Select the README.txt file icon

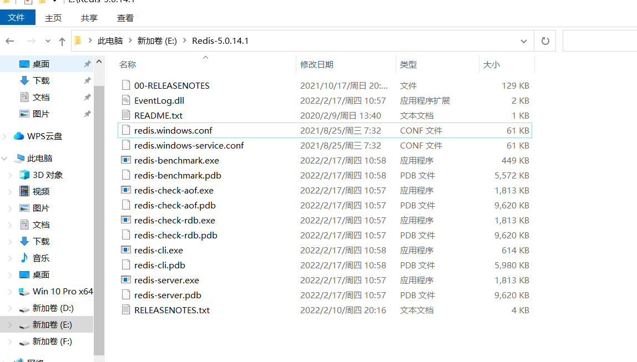[126, 115]
